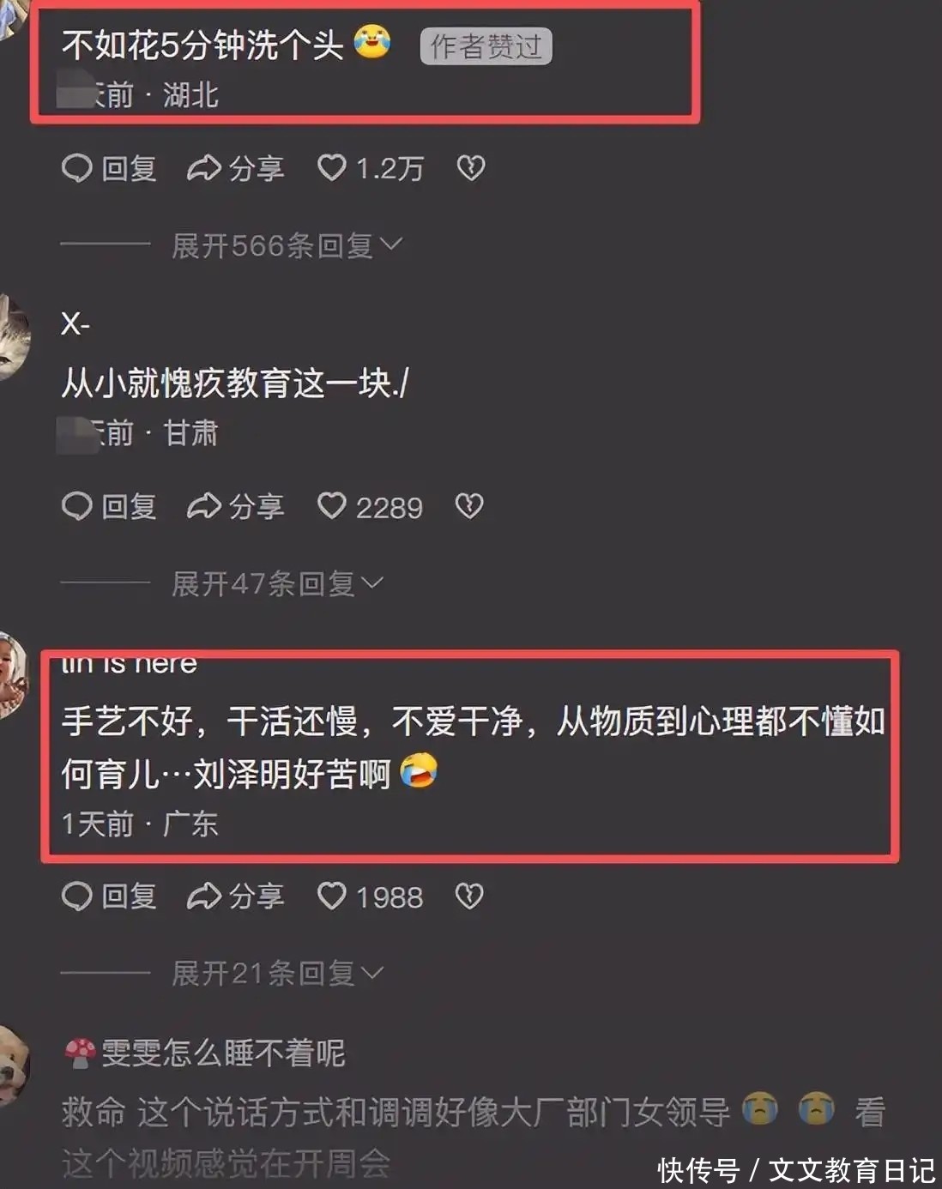
Task: Share the comment from 广东
Action: point(236,896)
